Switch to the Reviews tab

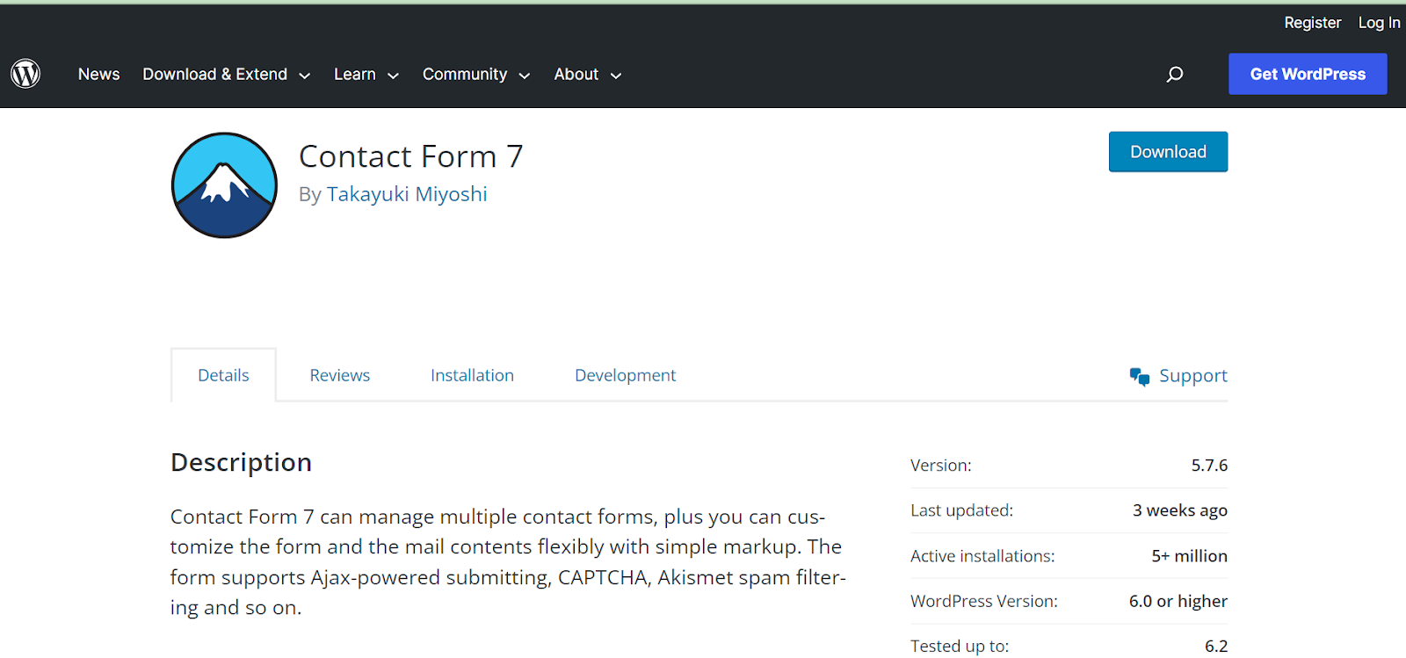click(340, 375)
